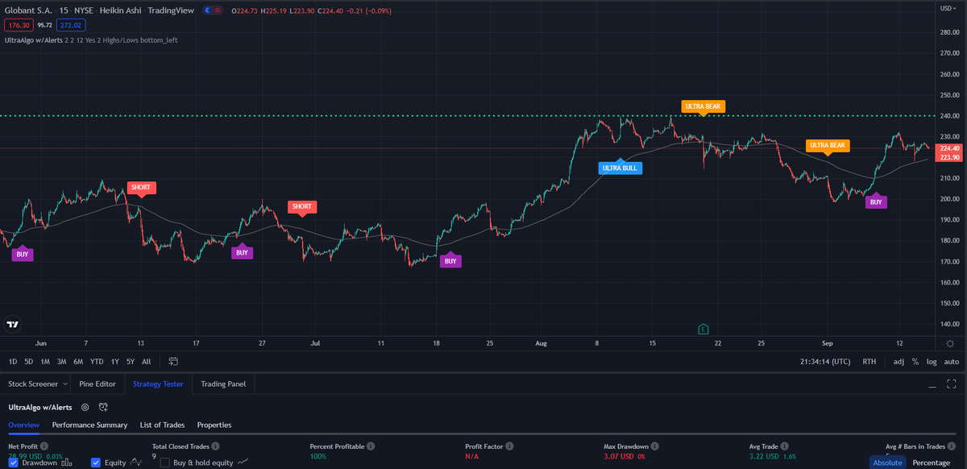The width and height of the screenshot is (967, 469).
Task: Click the UltraAlgo w/Alerts indicator legend
Action: pos(34,39)
